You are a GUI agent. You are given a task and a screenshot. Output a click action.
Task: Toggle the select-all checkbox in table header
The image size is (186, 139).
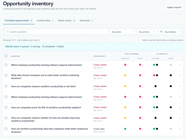(x=6, y=56)
